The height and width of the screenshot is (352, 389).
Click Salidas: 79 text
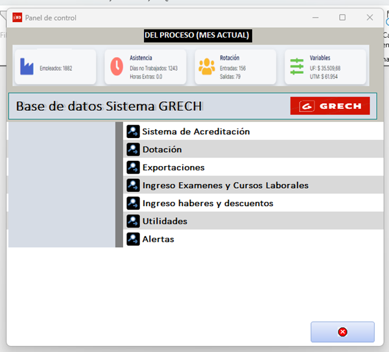click(230, 76)
